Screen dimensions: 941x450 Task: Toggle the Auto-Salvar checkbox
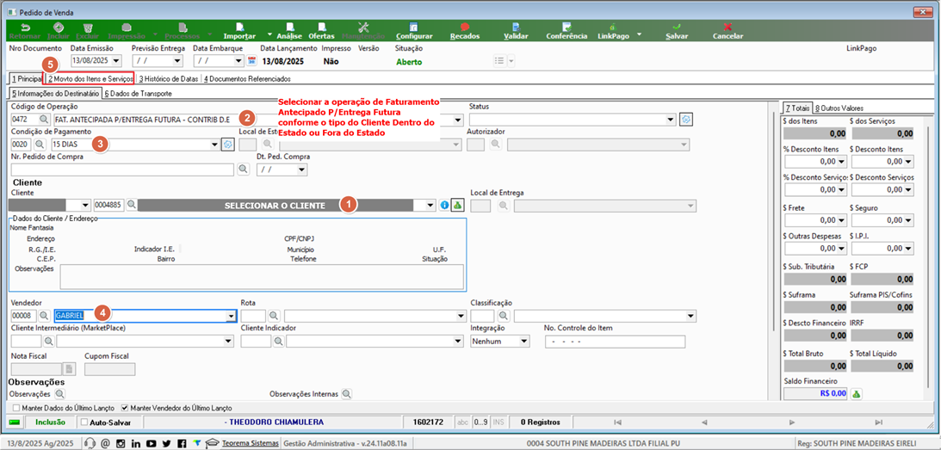click(x=84, y=422)
